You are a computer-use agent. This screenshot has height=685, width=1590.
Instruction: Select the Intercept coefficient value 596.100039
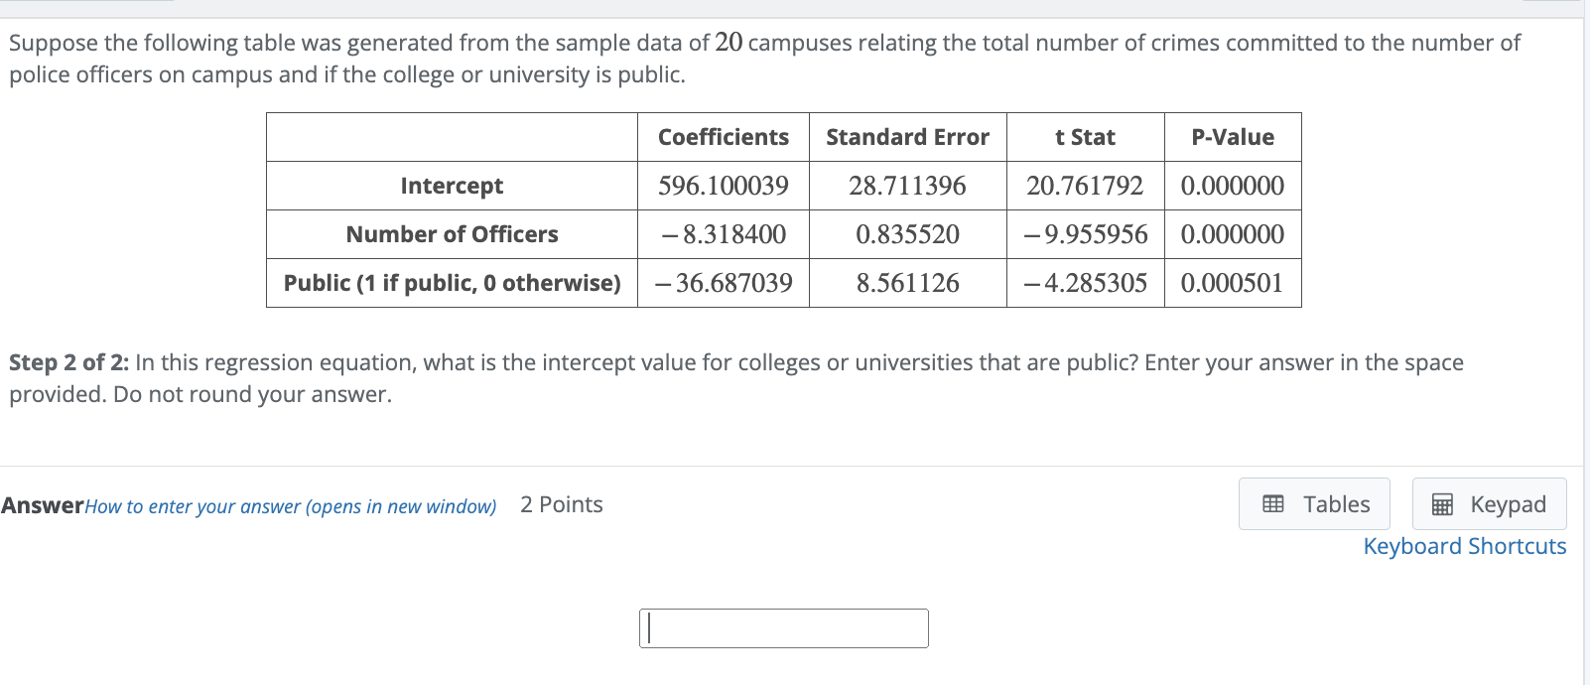point(723,186)
